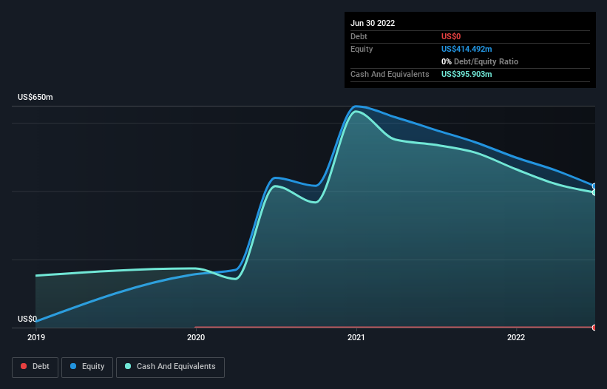
Task: Click the Equity label in tooltip
Action: pyautogui.click(x=362, y=49)
